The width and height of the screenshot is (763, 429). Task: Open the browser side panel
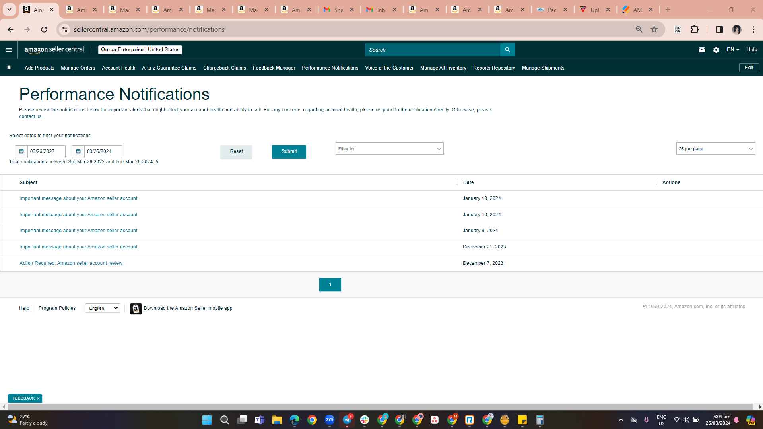pos(719,29)
